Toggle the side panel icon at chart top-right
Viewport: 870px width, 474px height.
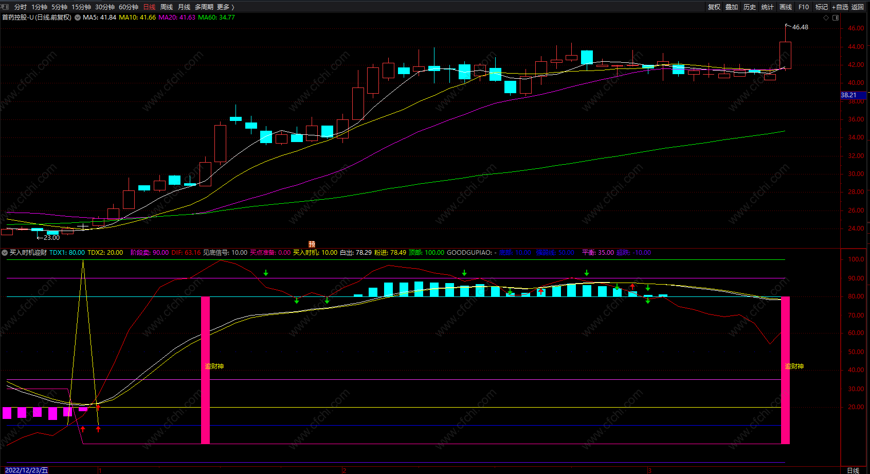click(836, 17)
